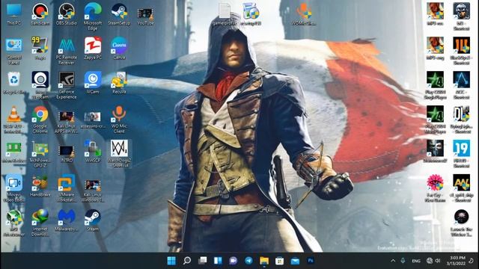Open the PC Remote Receiver shortcut

point(67,51)
